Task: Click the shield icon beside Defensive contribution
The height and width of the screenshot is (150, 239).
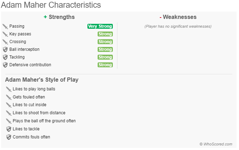Action: point(5,65)
